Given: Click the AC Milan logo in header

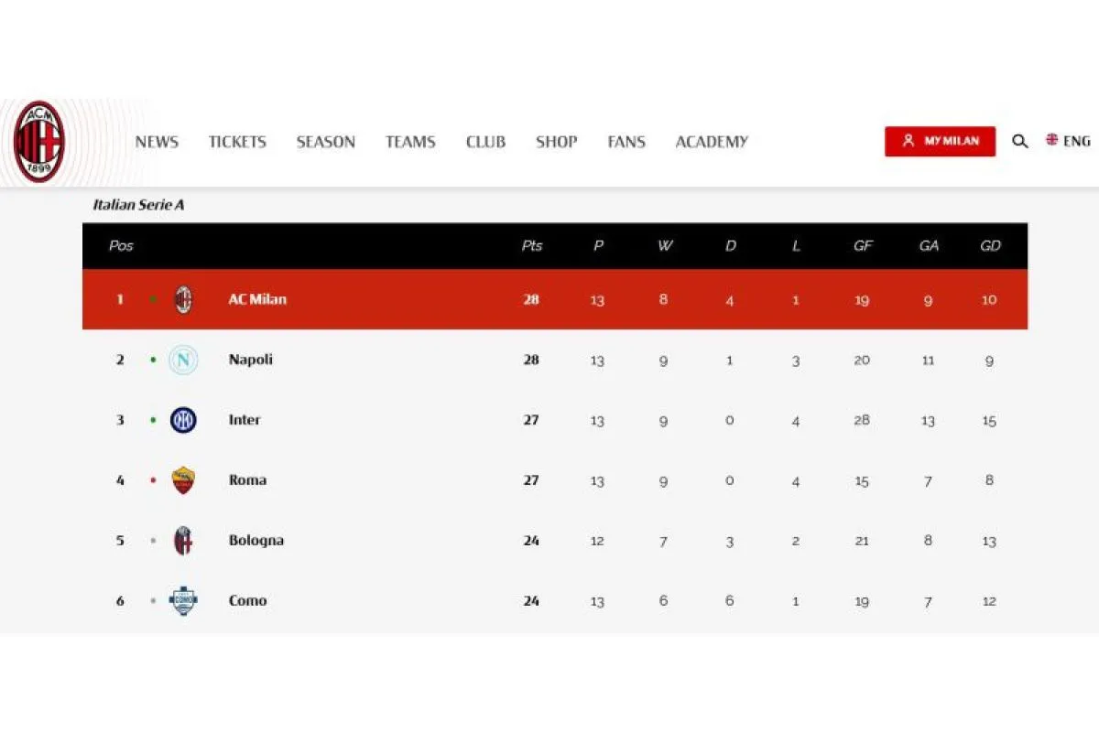Looking at the screenshot, I should [39, 142].
